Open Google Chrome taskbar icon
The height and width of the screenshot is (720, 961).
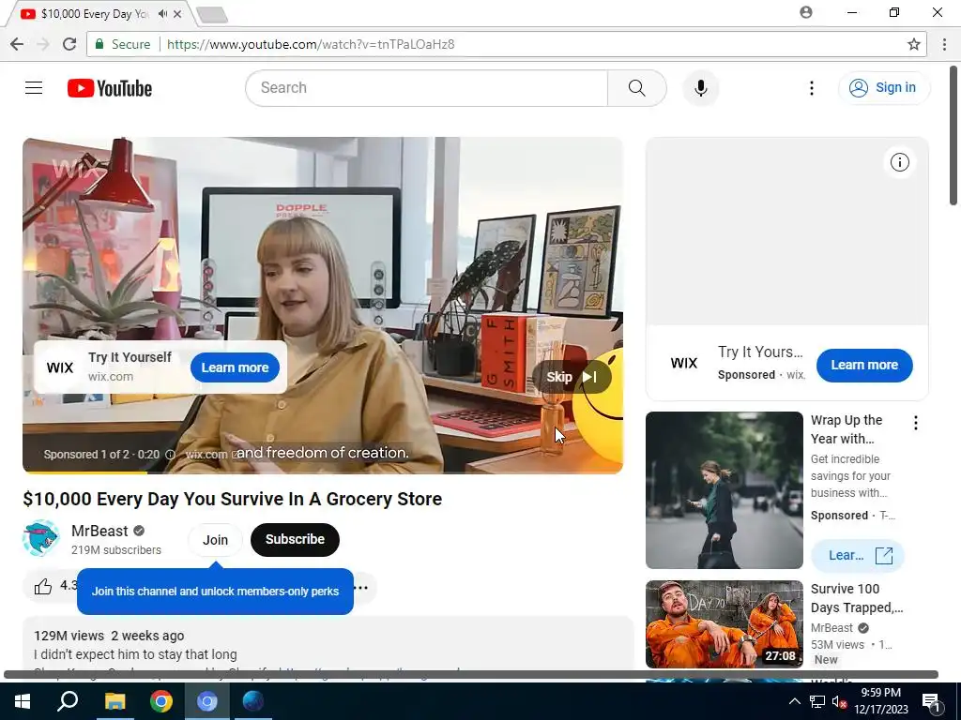click(x=161, y=701)
